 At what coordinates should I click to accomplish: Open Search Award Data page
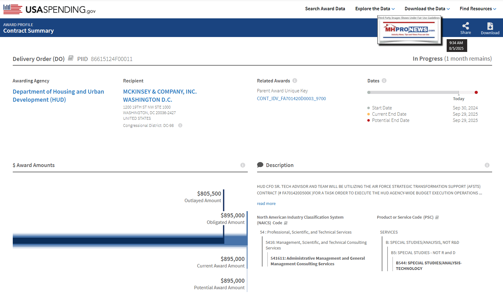pos(325,9)
